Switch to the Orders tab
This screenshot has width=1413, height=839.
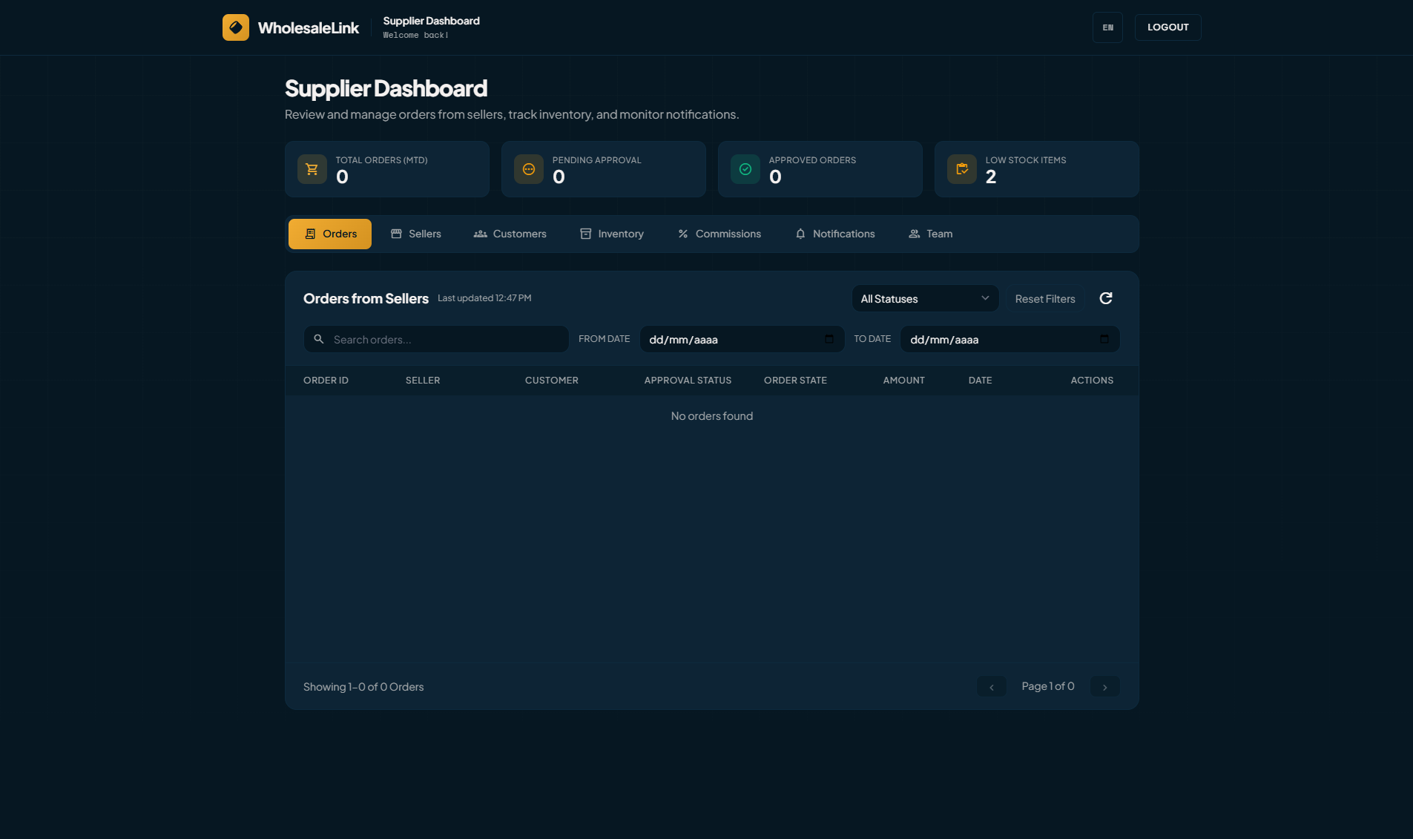click(330, 234)
